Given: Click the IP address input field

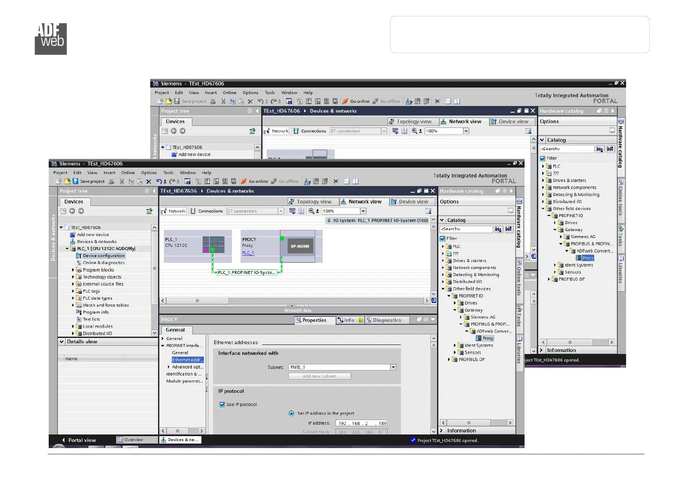Looking at the screenshot, I should click(x=362, y=423).
